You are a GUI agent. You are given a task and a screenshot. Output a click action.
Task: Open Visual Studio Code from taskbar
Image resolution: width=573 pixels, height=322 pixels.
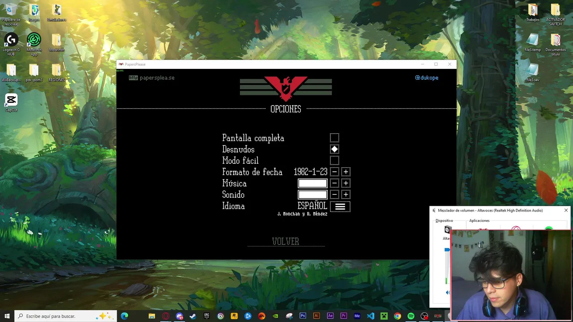coord(370,316)
